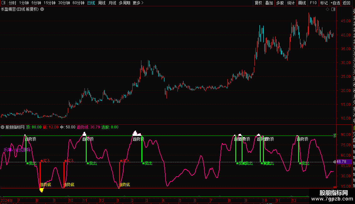Screen dimensions: 355x204
Task: Open dropdown beside 长盈精密 title
Action: 42,9
